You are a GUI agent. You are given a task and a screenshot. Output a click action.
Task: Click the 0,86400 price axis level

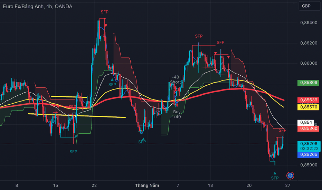click(309, 22)
